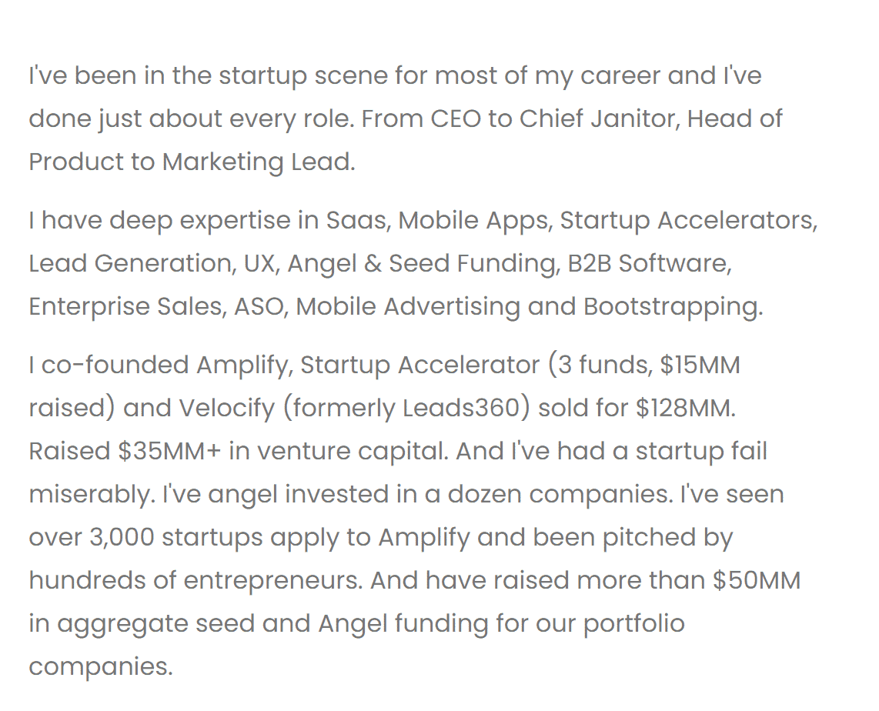Click the words 'Mobile Apps,'
The image size is (879, 711).
point(476,220)
